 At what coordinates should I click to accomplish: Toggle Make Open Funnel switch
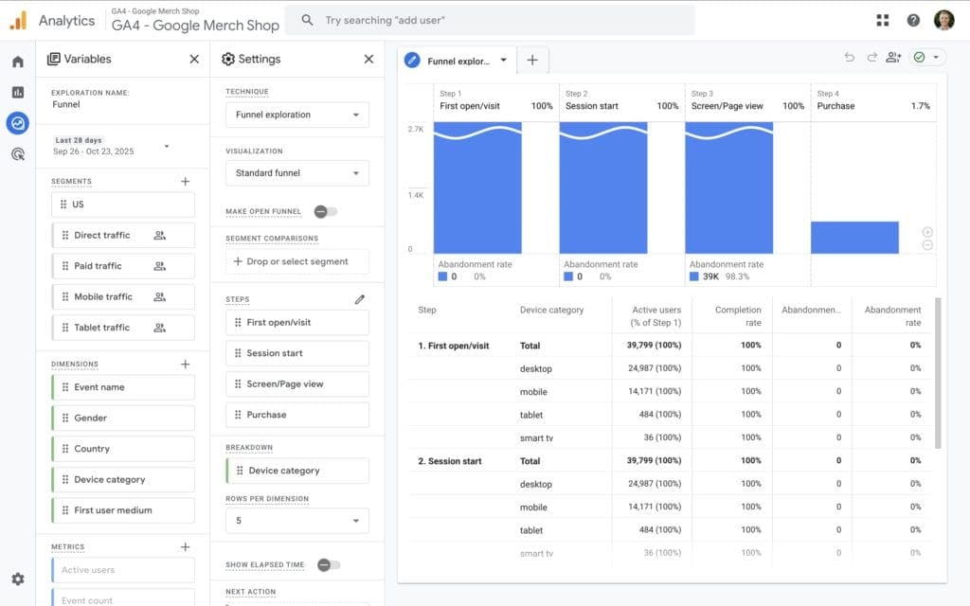click(x=326, y=211)
